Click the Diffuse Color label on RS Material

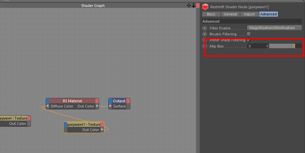(x=62, y=106)
